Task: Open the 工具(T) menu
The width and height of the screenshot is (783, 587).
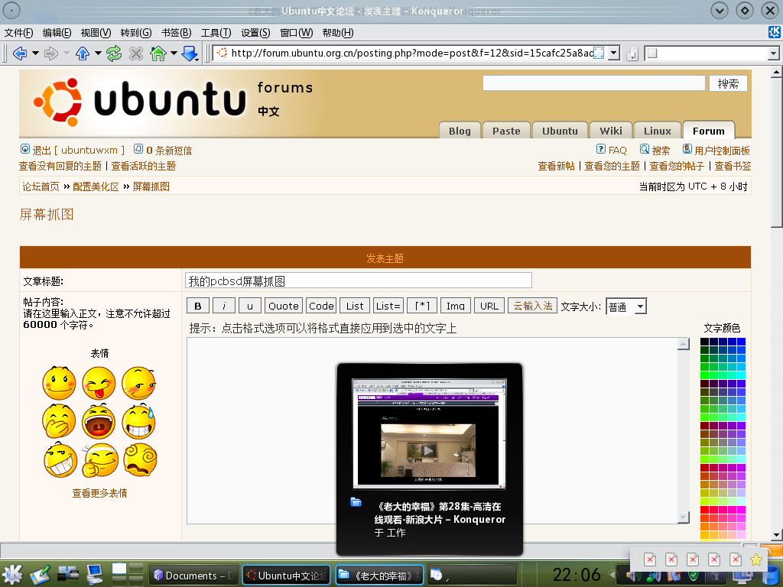Action: (x=216, y=32)
